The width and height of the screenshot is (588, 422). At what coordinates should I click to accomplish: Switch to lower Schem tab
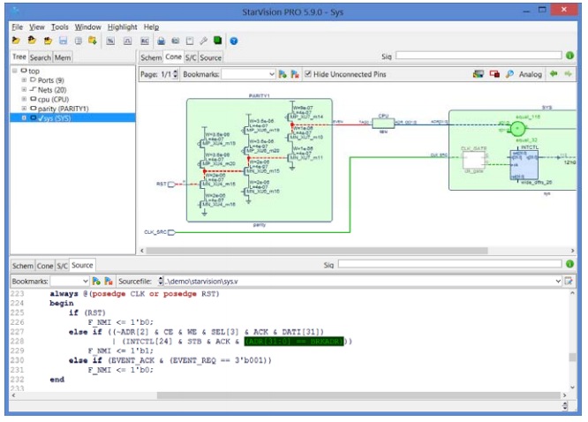tap(22, 266)
